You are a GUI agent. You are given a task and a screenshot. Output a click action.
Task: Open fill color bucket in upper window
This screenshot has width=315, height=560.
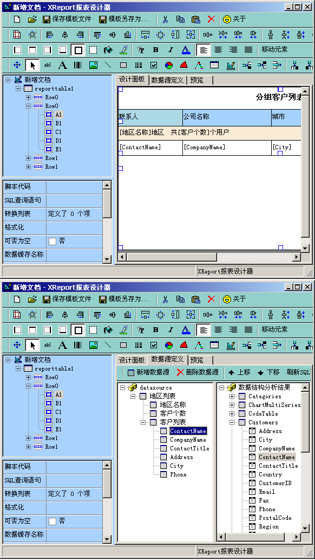click(x=108, y=50)
